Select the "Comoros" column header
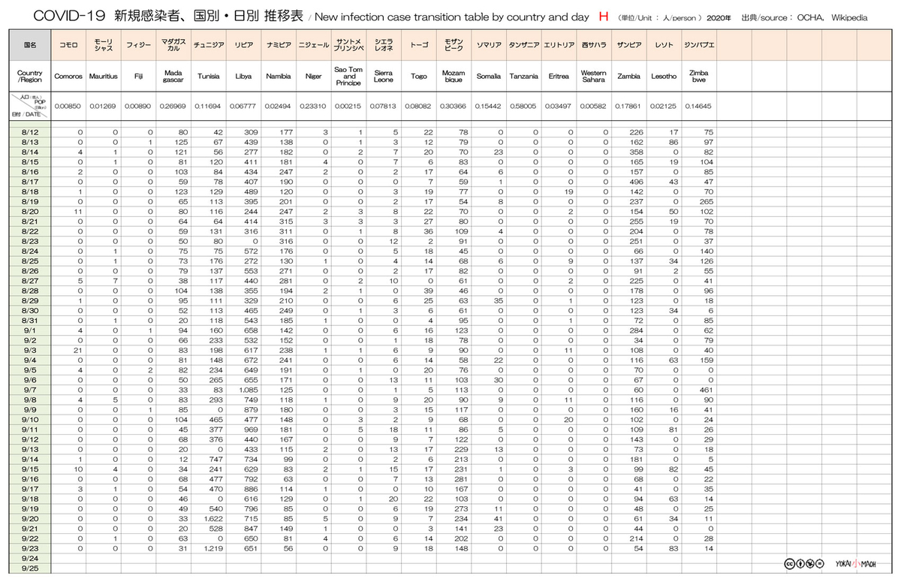The width and height of the screenshot is (901, 579). coord(69,77)
